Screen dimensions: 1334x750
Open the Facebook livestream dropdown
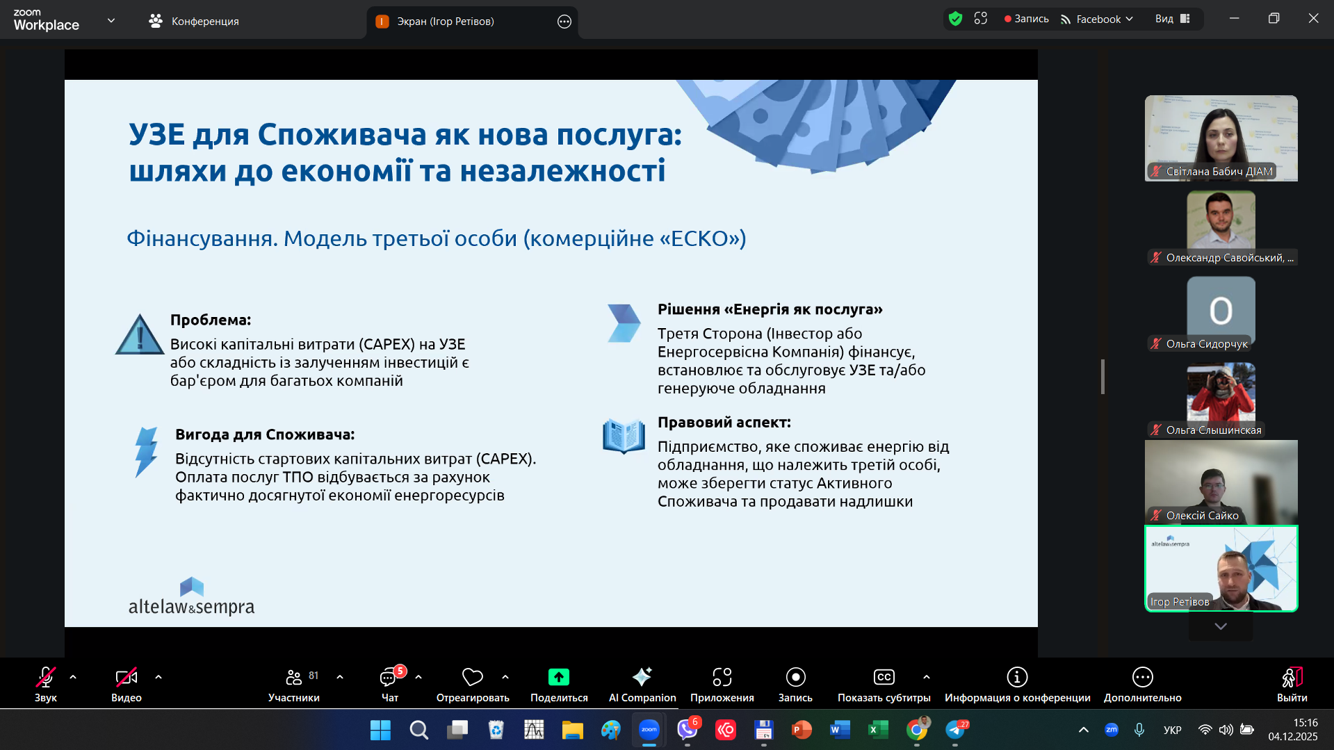click(x=1098, y=19)
